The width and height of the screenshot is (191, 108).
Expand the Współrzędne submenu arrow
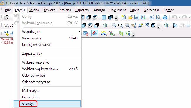tap(79, 31)
